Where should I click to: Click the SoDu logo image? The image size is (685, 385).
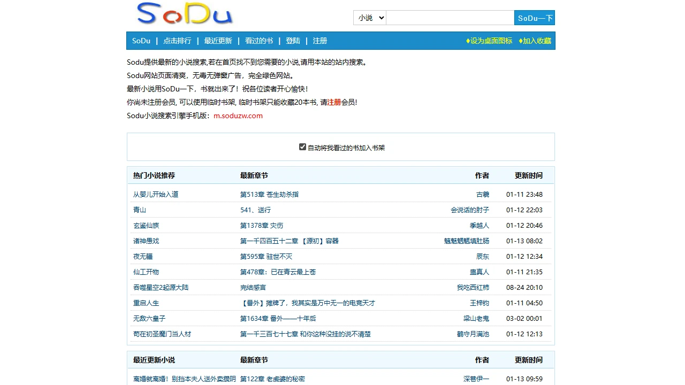coord(185,13)
